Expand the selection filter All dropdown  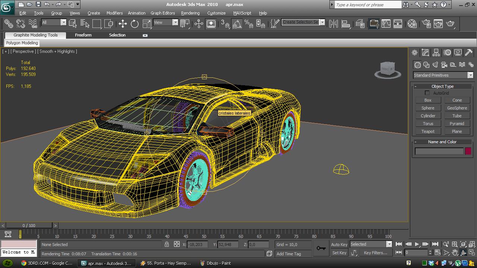pyautogui.click(x=63, y=22)
